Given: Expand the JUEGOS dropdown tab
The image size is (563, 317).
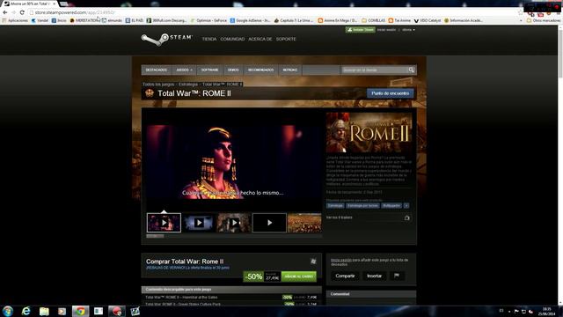Looking at the screenshot, I should pyautogui.click(x=184, y=70).
